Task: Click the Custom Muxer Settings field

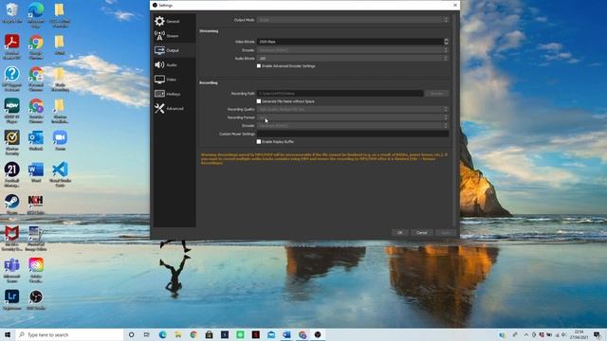Action: (x=353, y=134)
